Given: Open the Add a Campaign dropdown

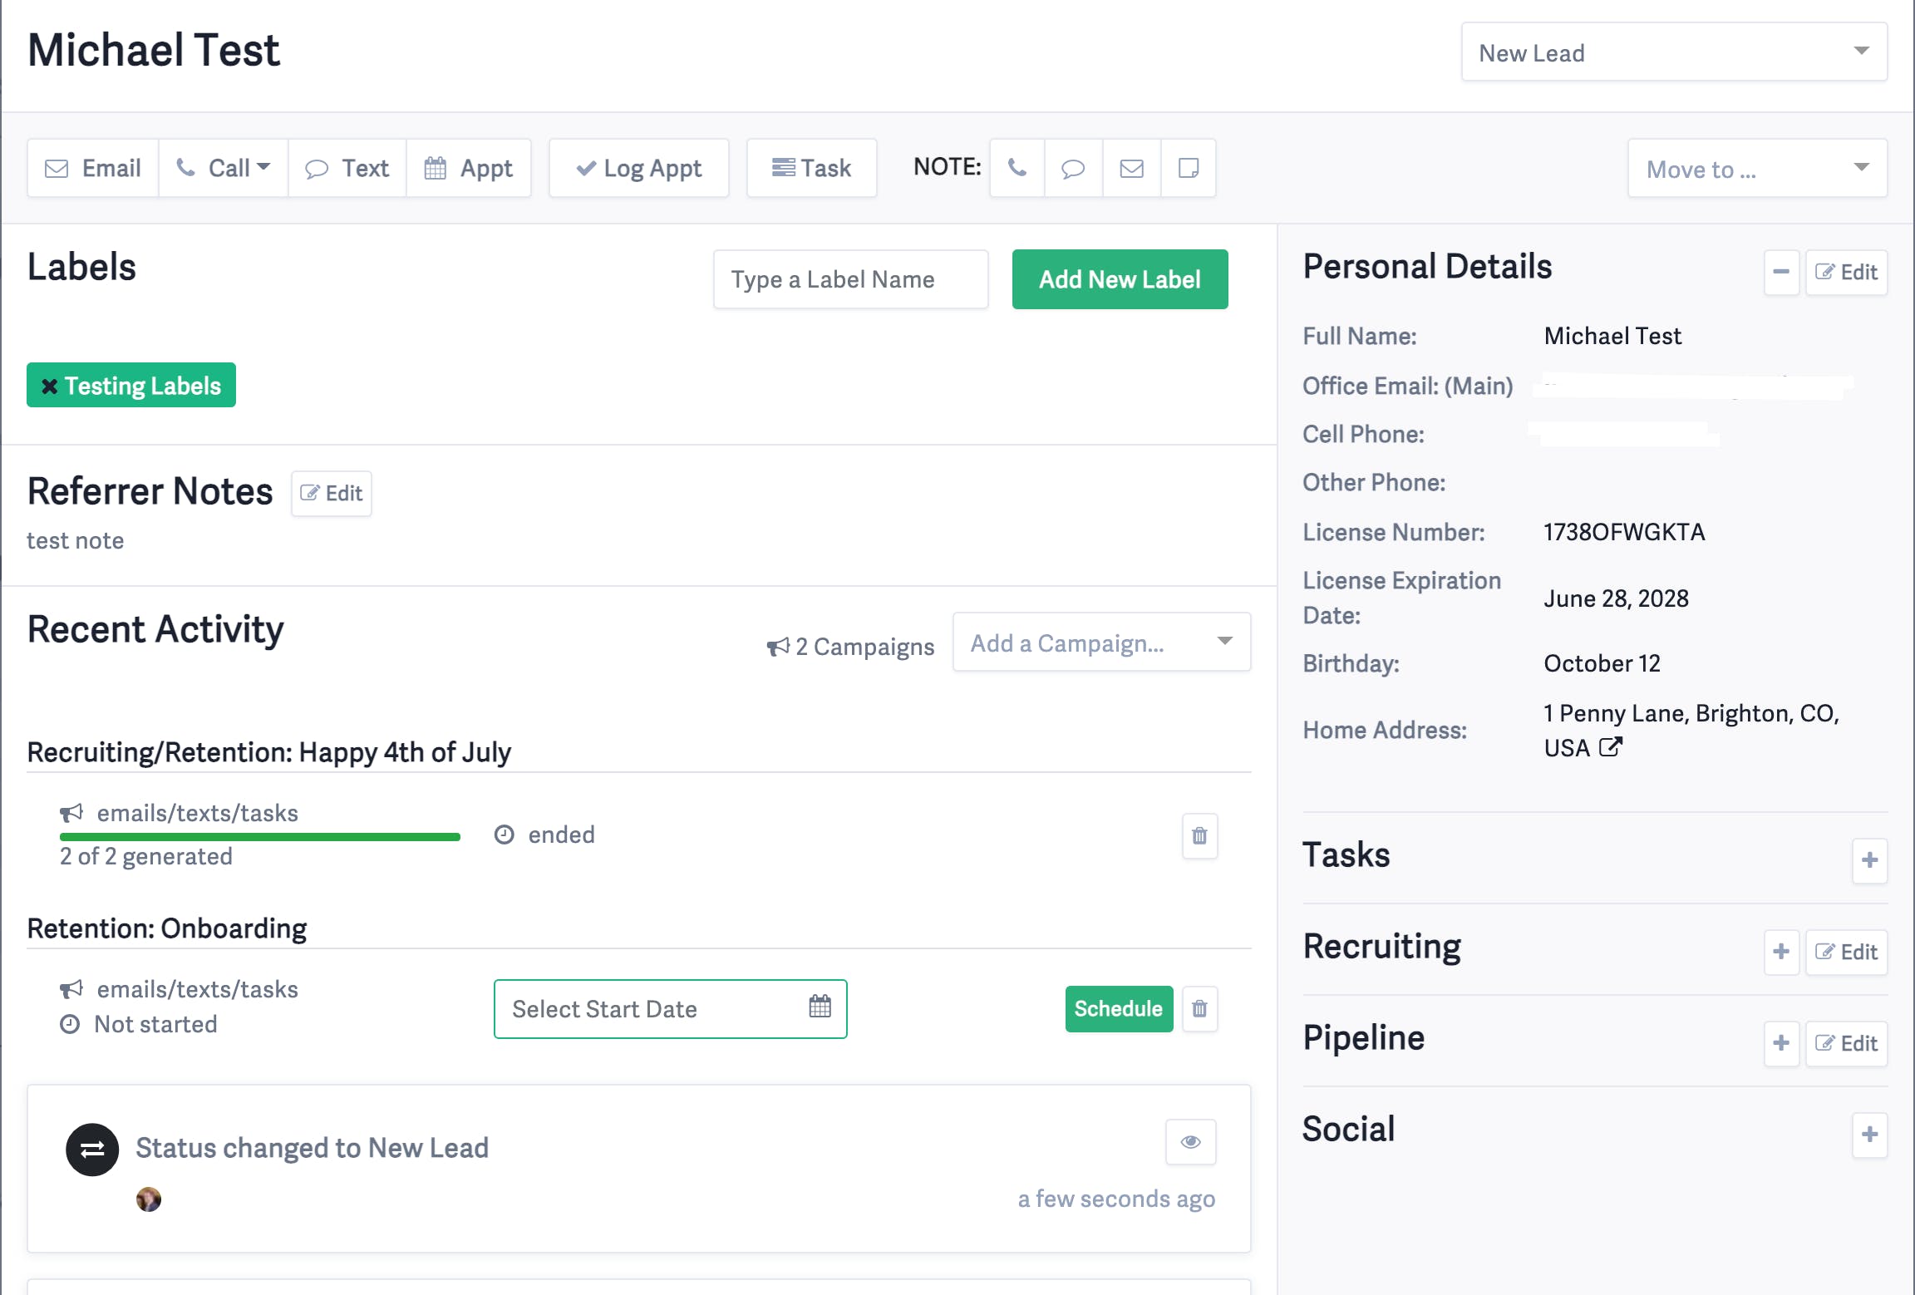Looking at the screenshot, I should tap(1101, 643).
